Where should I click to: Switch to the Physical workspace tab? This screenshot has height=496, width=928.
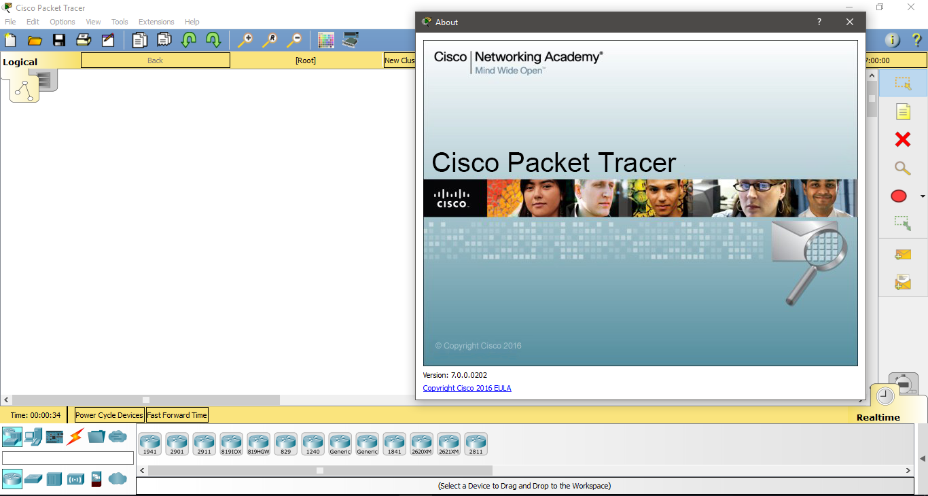pyautogui.click(x=49, y=80)
